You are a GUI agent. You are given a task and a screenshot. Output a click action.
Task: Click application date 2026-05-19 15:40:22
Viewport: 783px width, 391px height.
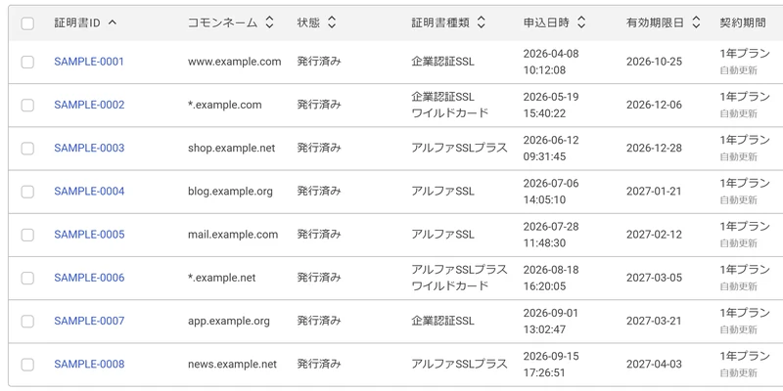pyautogui.click(x=551, y=105)
